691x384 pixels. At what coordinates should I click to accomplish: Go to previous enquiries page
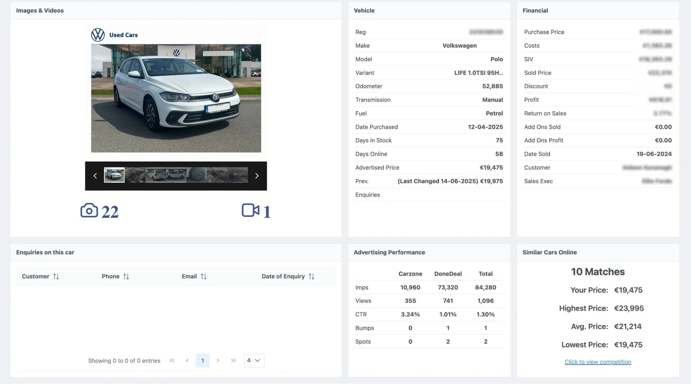[x=187, y=360]
